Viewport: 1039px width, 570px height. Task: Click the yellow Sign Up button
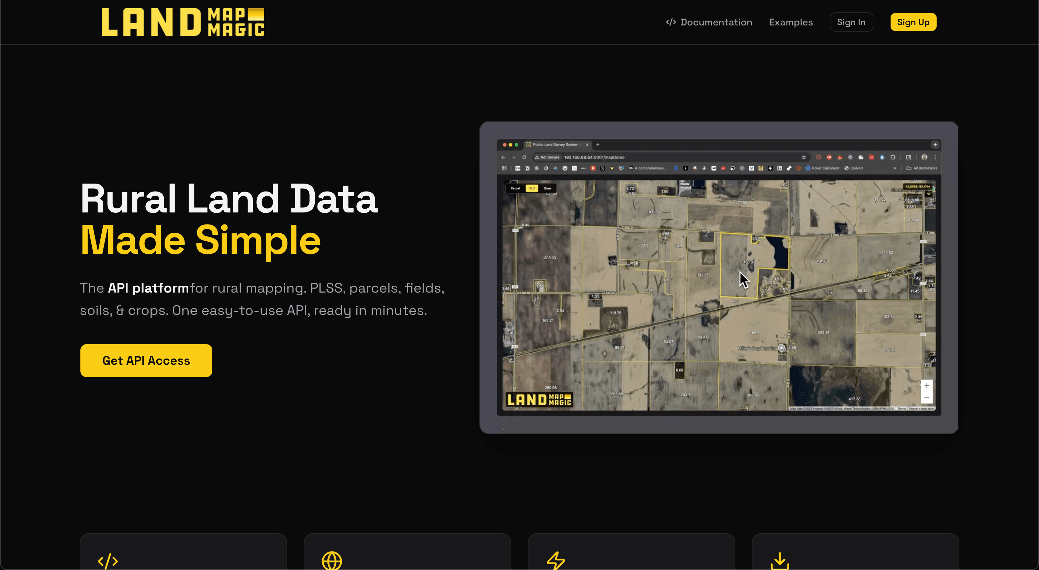click(x=913, y=22)
